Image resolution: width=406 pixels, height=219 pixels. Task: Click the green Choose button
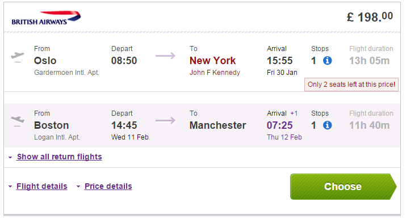(343, 187)
